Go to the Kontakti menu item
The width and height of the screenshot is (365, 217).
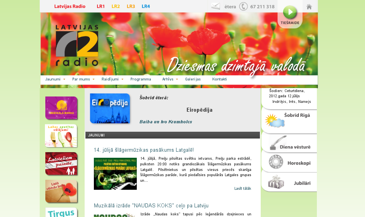[x=219, y=79]
